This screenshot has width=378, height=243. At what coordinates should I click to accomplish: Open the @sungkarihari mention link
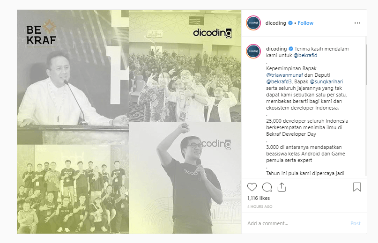326,81
